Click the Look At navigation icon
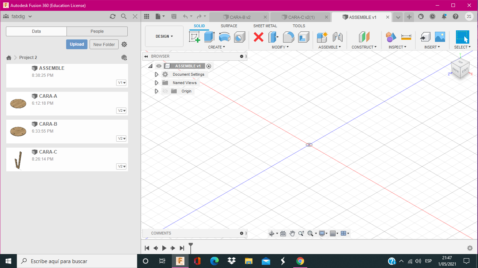The width and height of the screenshot is (478, 268). (283, 233)
